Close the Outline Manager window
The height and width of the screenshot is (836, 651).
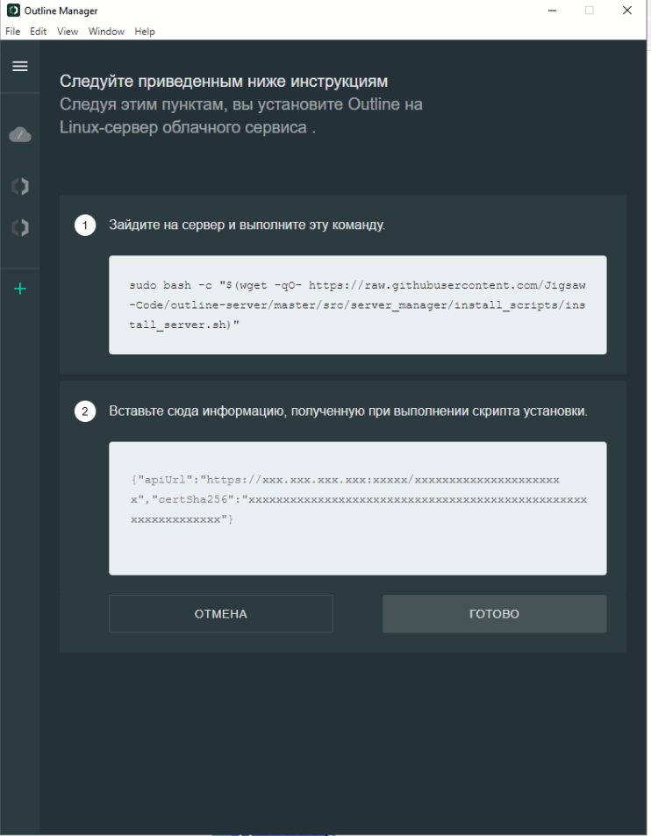(x=627, y=11)
